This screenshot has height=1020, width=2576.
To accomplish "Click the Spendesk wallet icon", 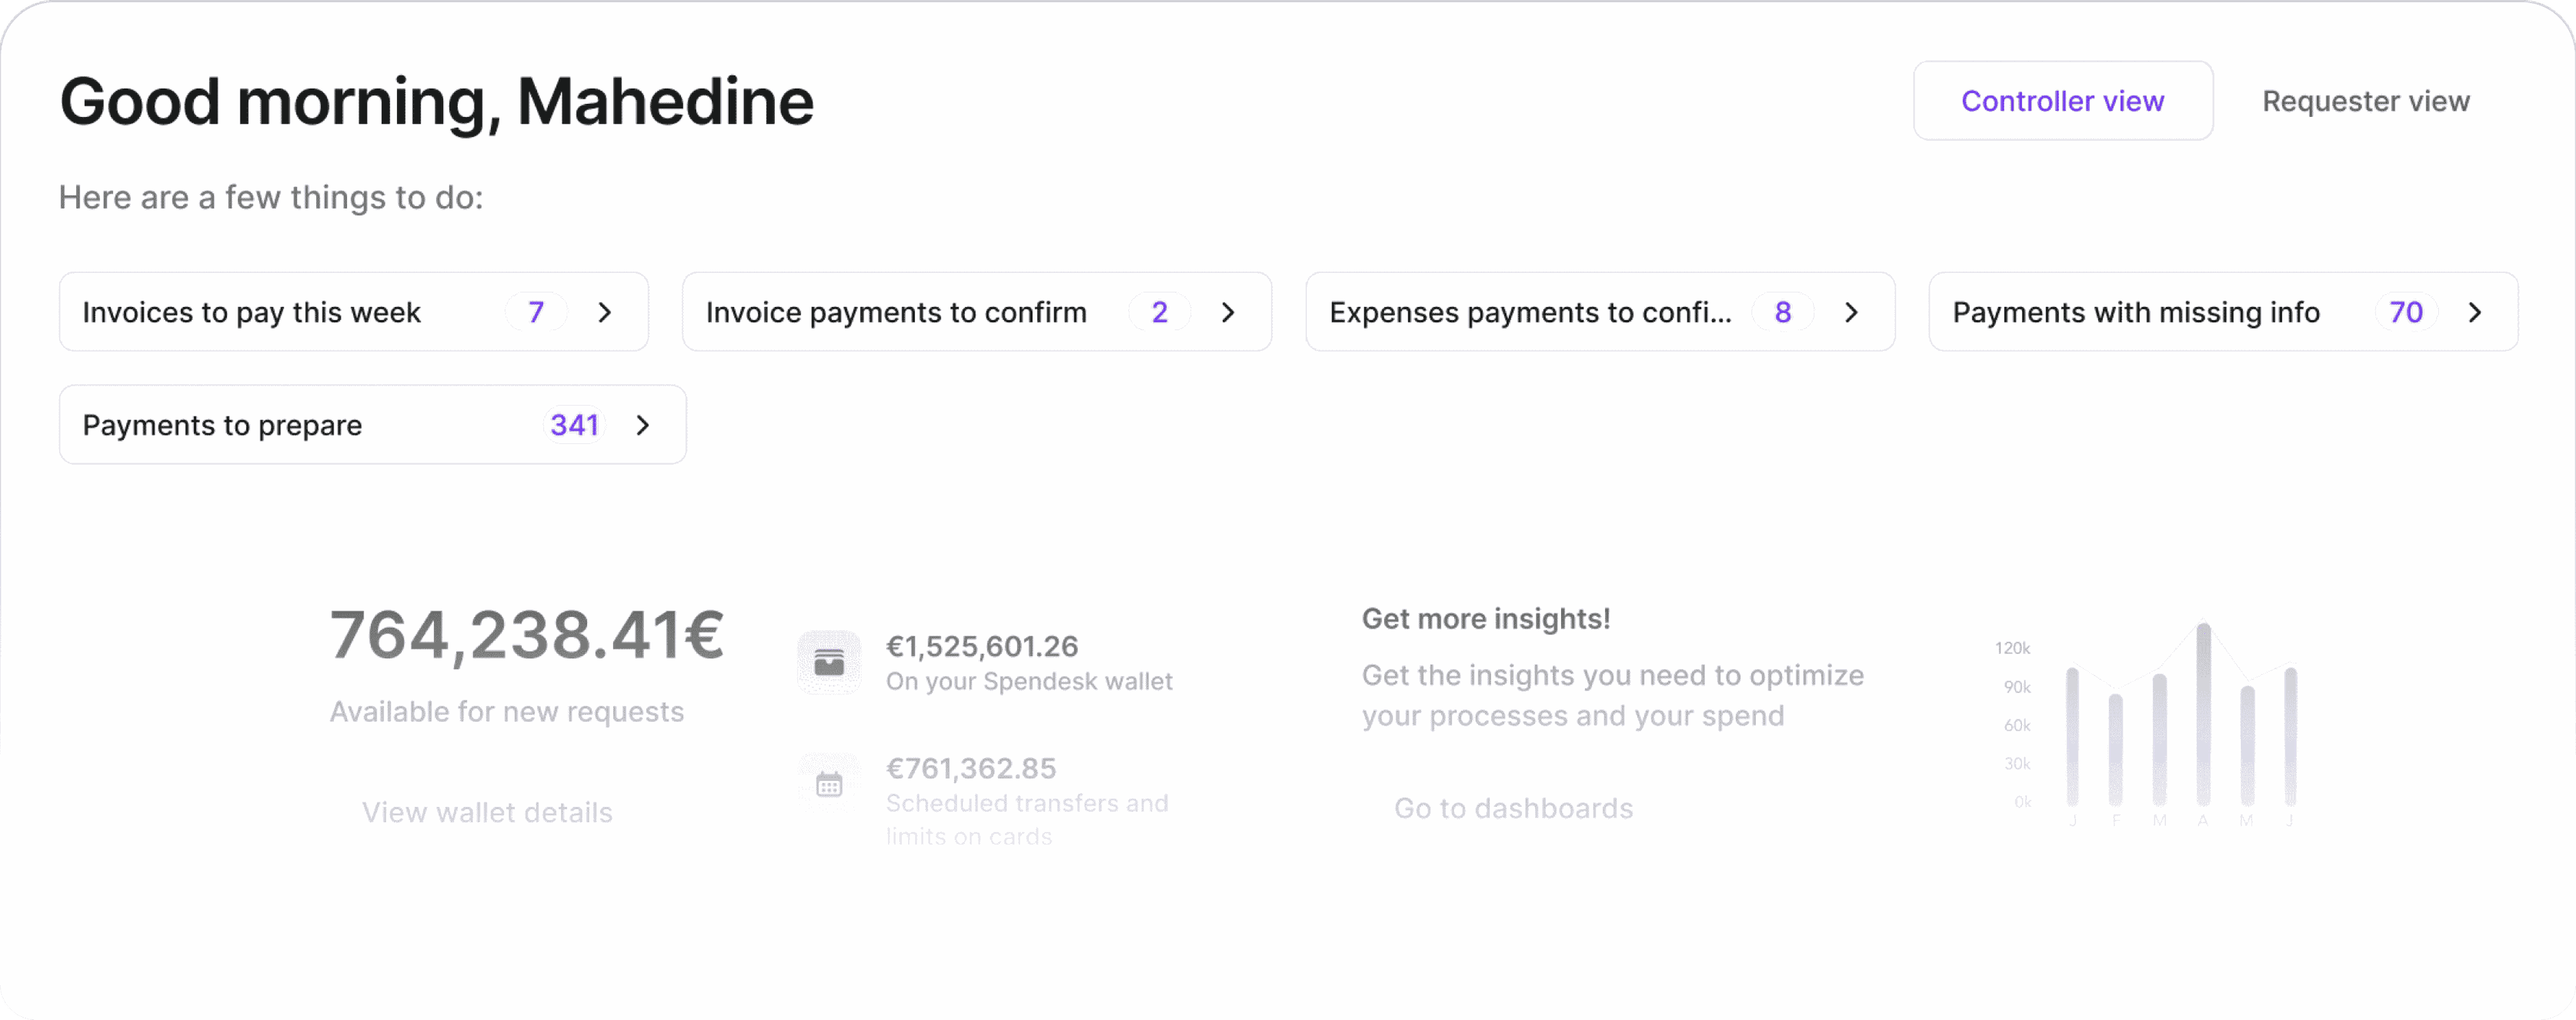I will [829, 662].
